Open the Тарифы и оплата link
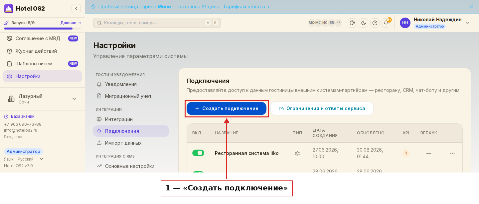Image resolution: width=479 pixels, height=204 pixels. [x=244, y=7]
